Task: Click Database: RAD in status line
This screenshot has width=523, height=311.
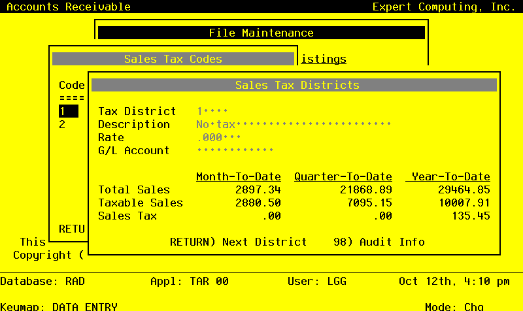Action: click(42, 281)
